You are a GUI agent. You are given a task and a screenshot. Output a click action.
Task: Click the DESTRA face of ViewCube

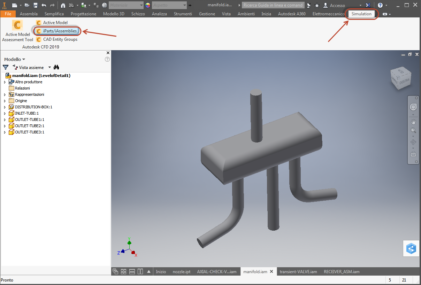pyautogui.click(x=404, y=81)
